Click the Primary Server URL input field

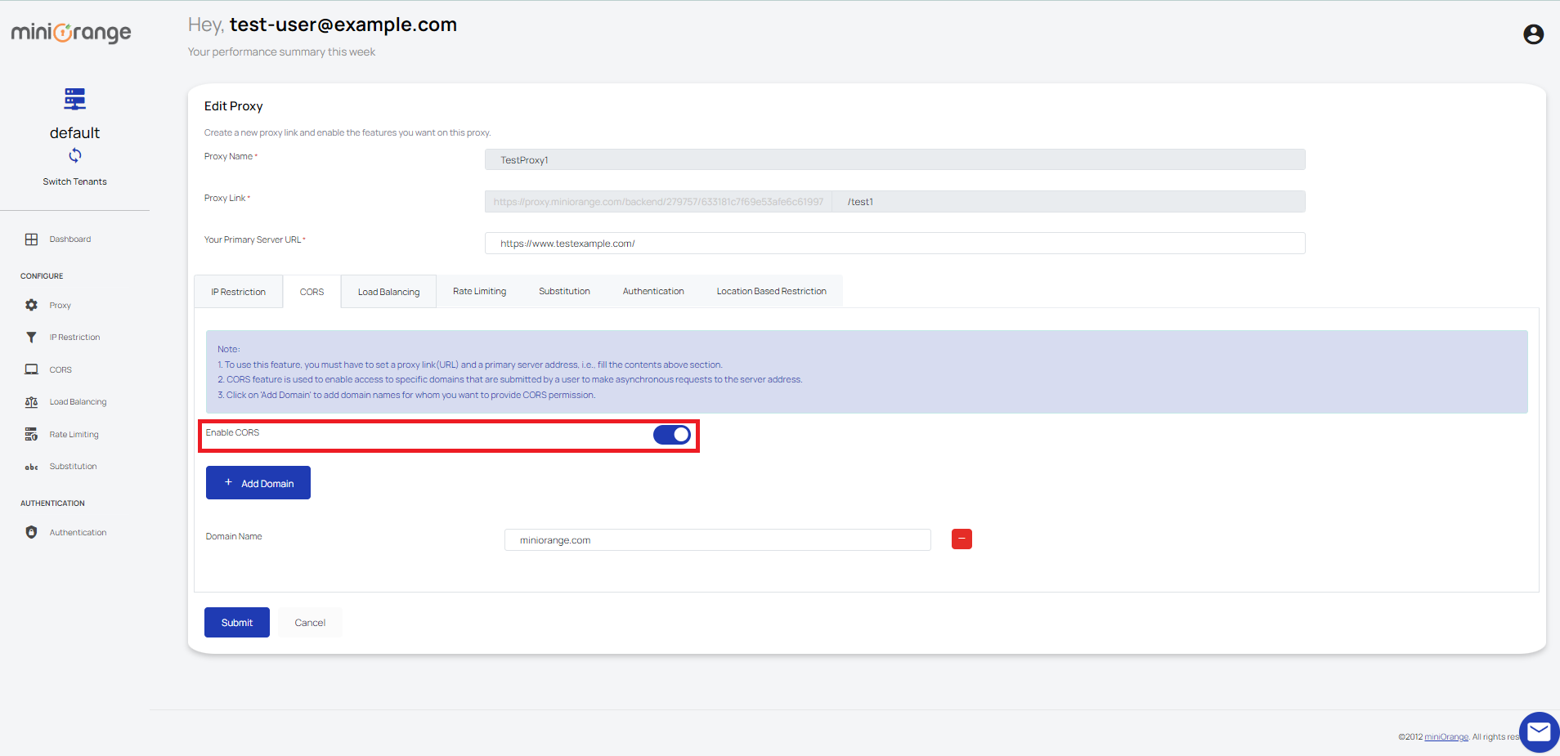[894, 244]
